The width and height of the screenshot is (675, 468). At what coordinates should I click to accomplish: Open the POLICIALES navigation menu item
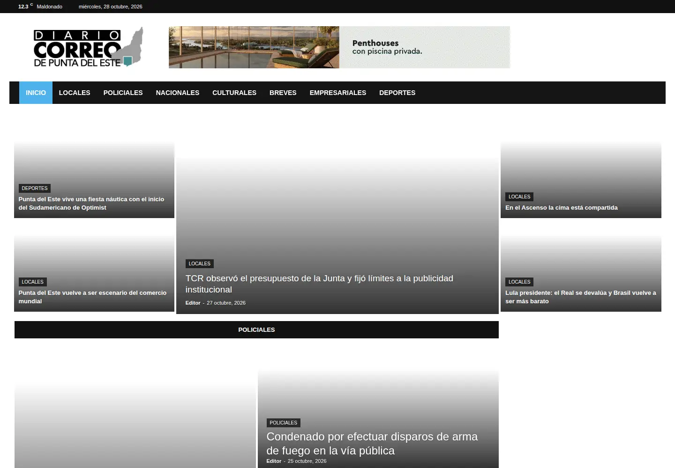tap(123, 93)
